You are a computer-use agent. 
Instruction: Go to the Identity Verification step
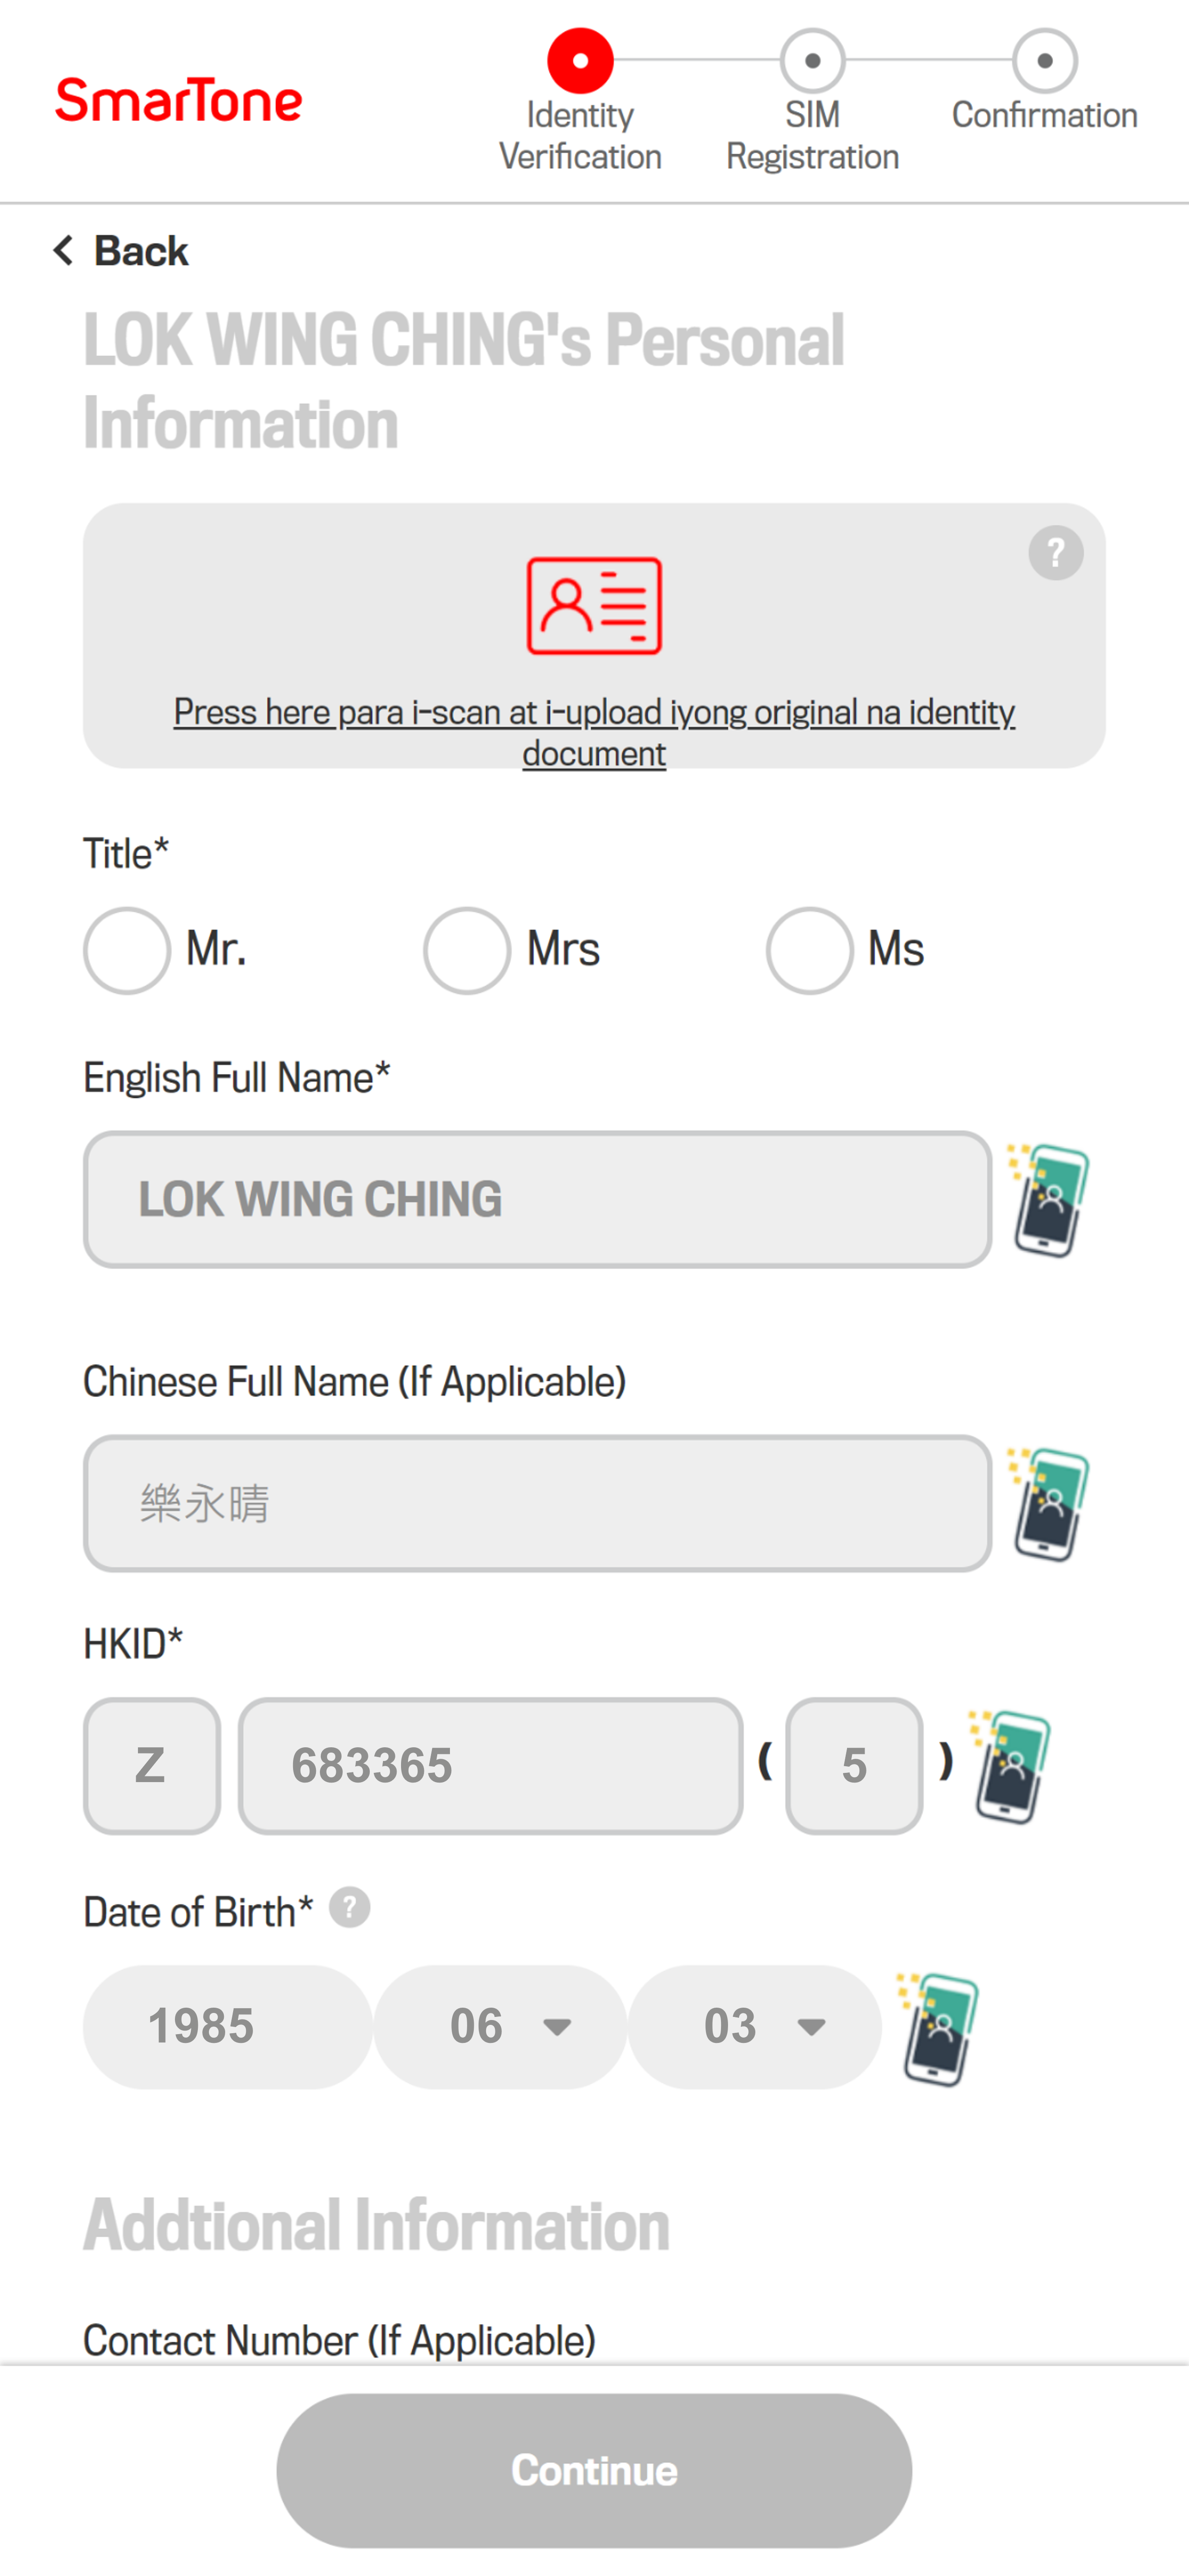click(x=580, y=100)
